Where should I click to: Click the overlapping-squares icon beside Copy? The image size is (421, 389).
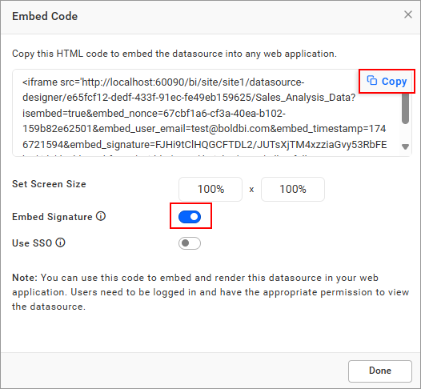(x=372, y=80)
